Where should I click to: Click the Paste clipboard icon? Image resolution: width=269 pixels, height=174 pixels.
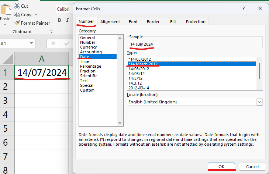click(x=6, y=10)
